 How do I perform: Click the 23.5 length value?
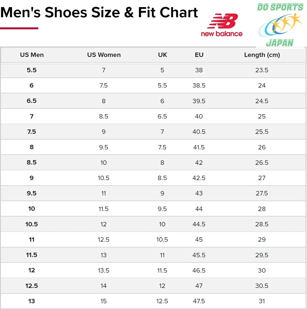(x=262, y=70)
